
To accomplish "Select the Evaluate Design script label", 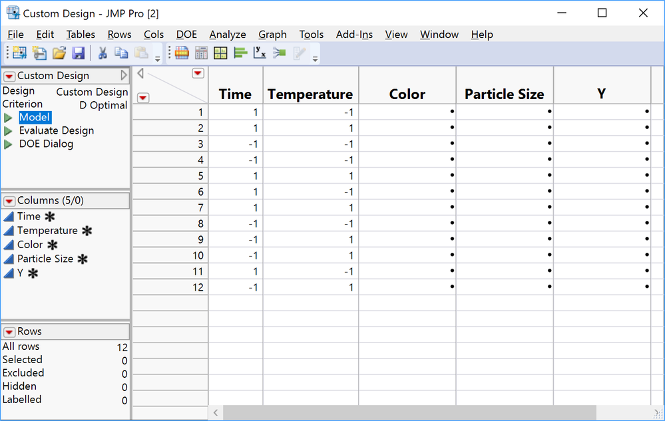I will pos(57,130).
